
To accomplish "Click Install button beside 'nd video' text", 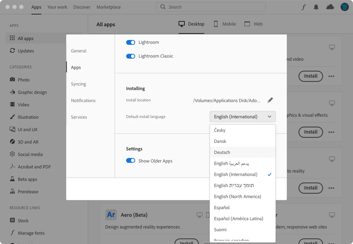I will [311, 76].
